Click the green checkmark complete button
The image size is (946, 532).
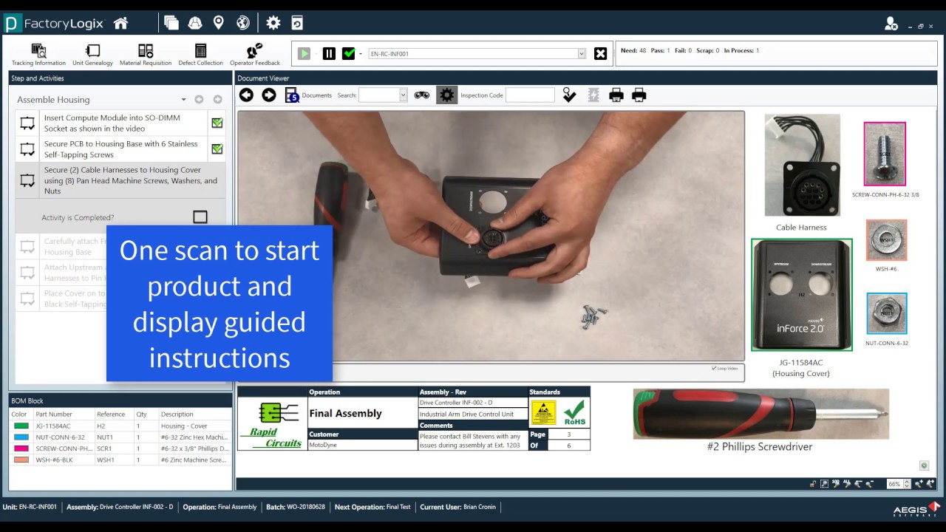[349, 53]
